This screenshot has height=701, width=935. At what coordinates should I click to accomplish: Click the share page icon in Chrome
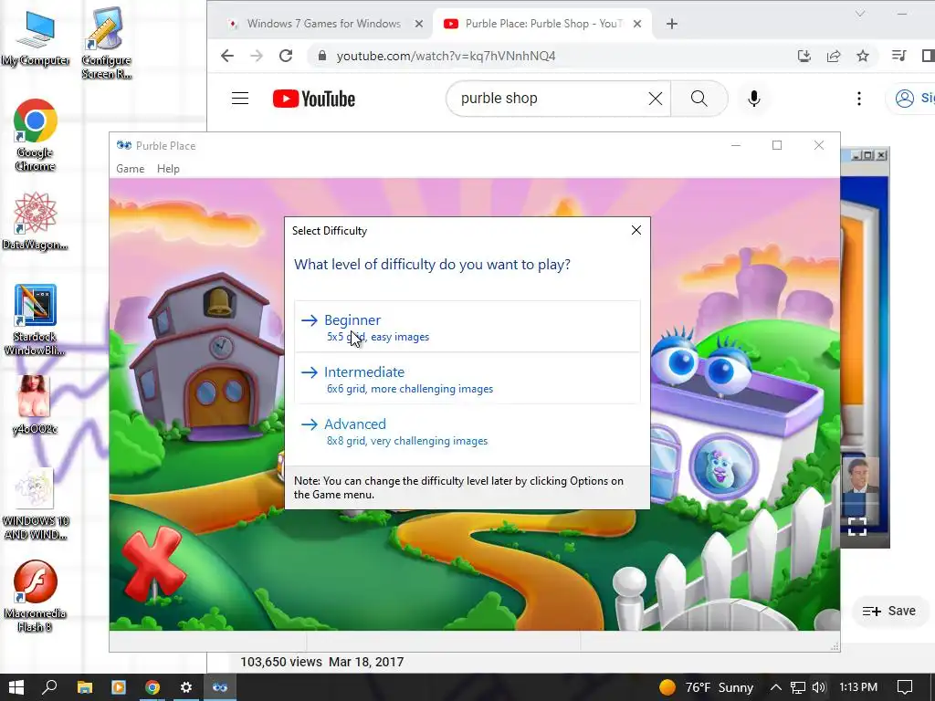(834, 56)
